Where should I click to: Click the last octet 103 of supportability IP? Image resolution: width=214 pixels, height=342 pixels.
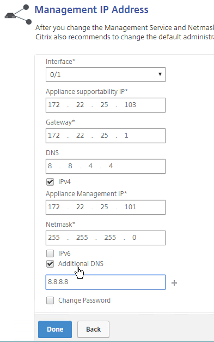pos(130,105)
